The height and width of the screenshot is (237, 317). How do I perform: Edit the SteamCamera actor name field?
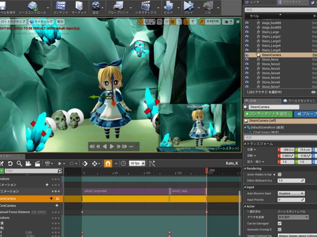tap(274, 107)
